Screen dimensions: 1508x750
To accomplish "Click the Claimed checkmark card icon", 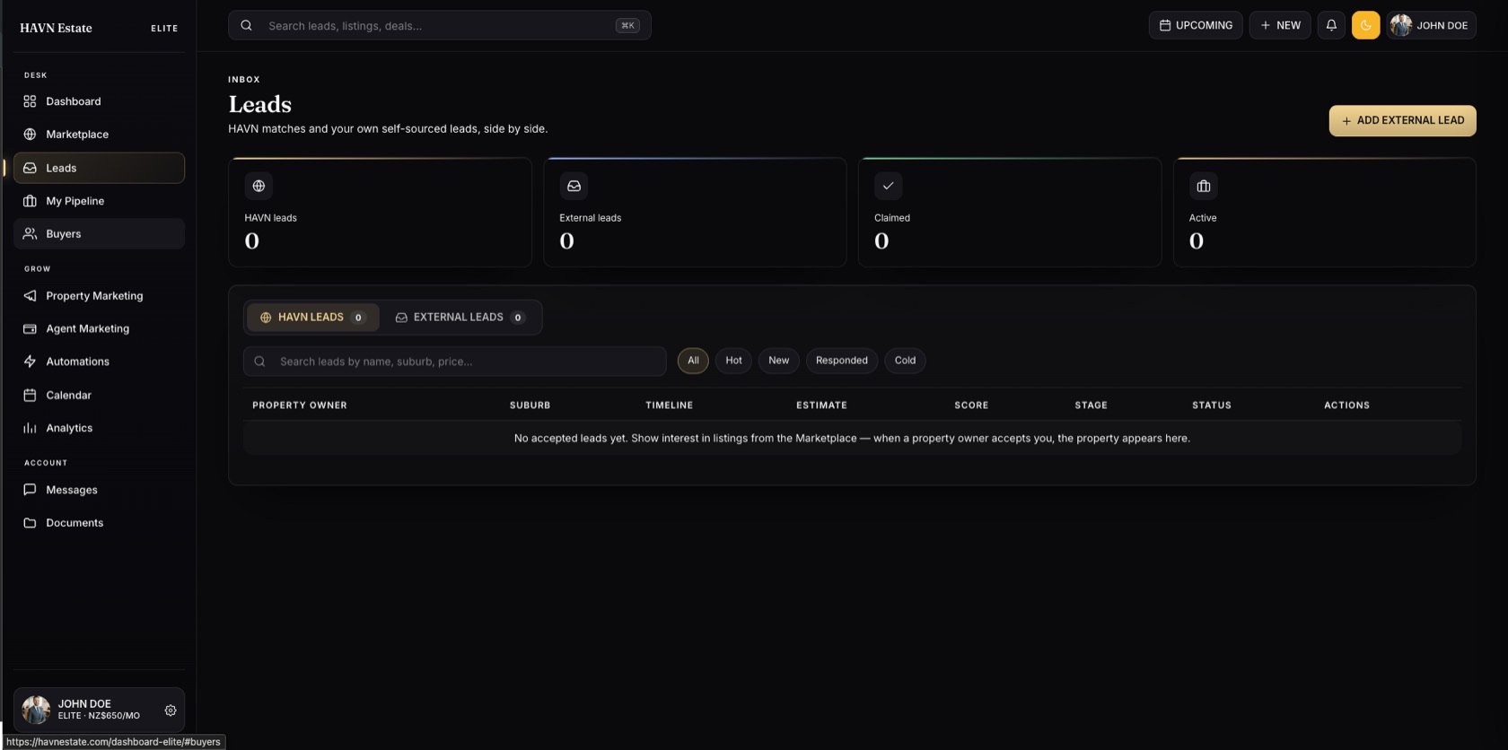I will click(889, 186).
